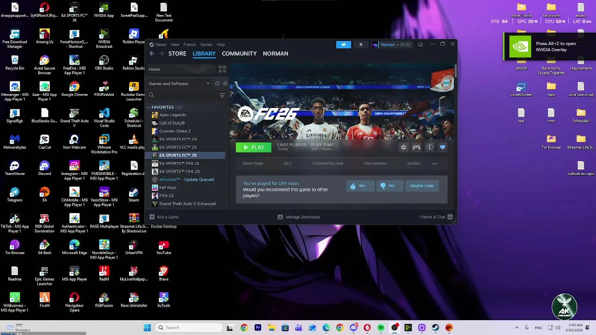Image resolution: width=596 pixels, height=335 pixels.
Task: Open Manage Downloads
Action: click(299, 217)
